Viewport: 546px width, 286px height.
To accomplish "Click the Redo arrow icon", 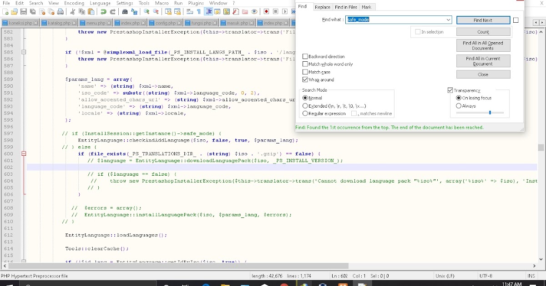I will click(x=113, y=11).
